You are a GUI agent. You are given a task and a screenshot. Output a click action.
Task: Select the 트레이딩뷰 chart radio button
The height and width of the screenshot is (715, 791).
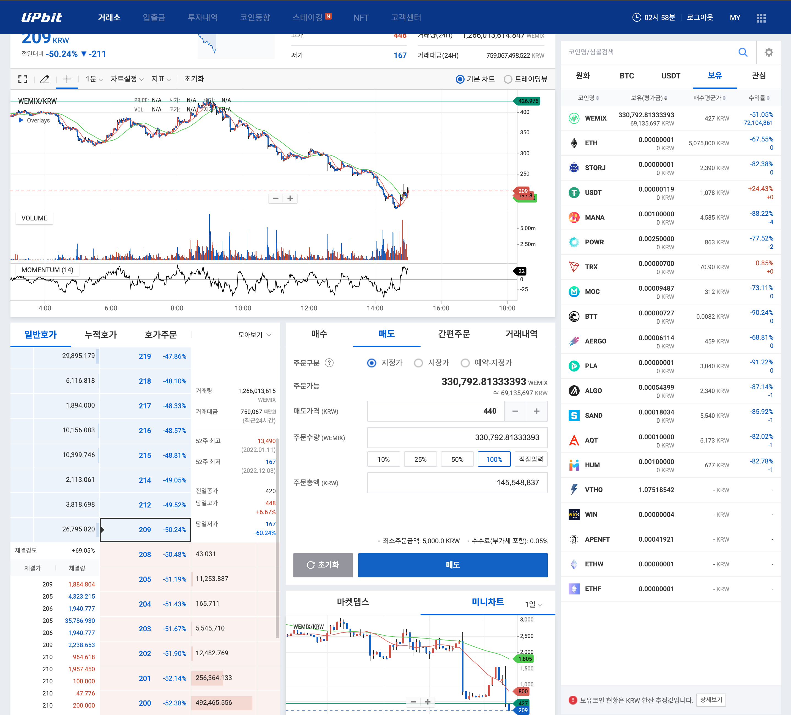coord(508,79)
